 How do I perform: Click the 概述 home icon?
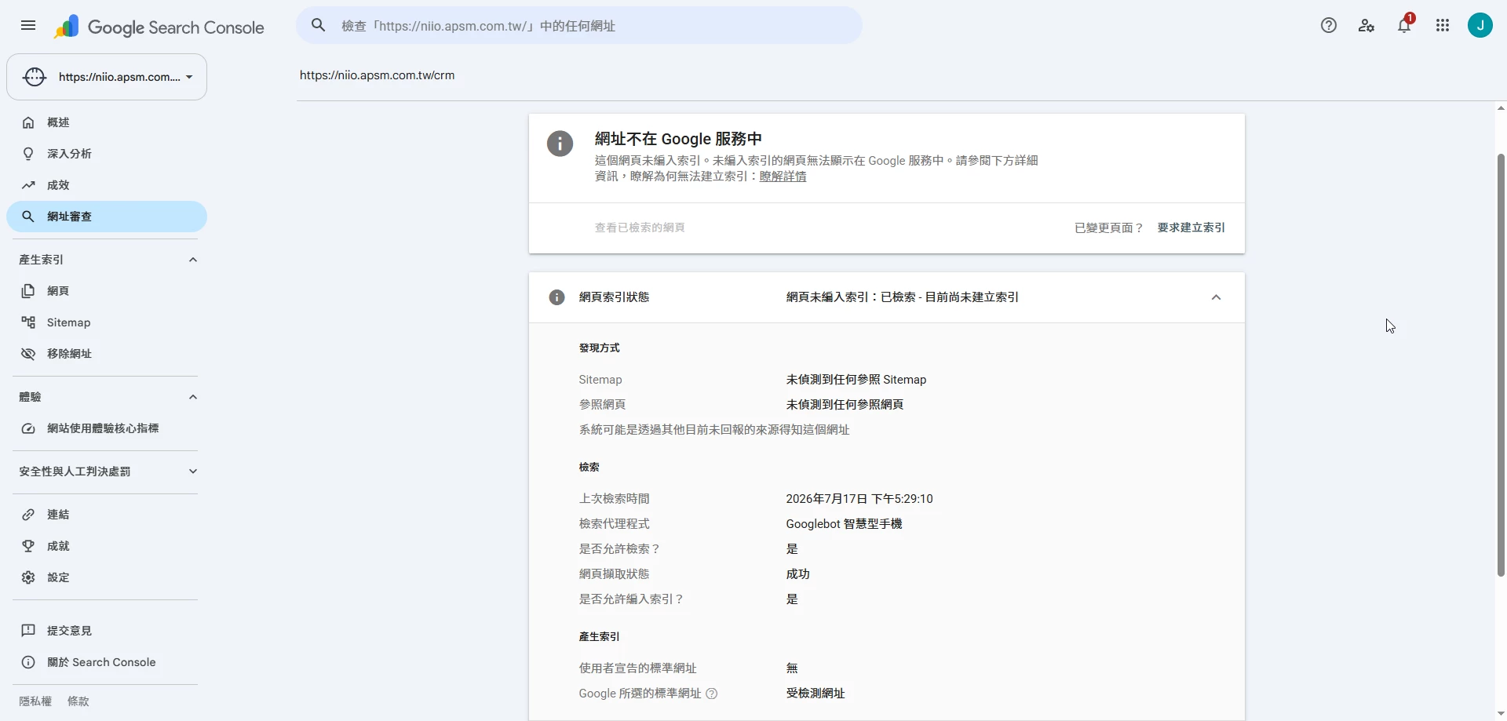click(28, 122)
